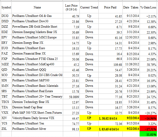Image resolution: width=158 pixels, height=137 pixels.
Task: Click ProShares Ultrashort FTSE China 25
Action: point(37,59)
